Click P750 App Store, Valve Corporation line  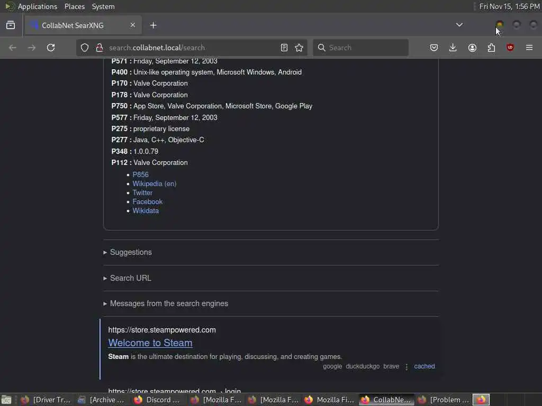pyautogui.click(x=212, y=106)
